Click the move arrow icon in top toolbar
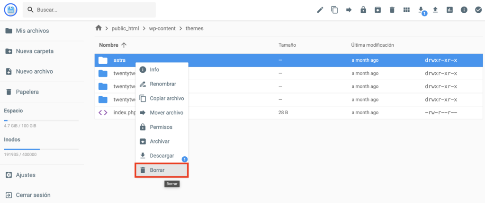Viewport: 485px width, 203px height. click(349, 10)
